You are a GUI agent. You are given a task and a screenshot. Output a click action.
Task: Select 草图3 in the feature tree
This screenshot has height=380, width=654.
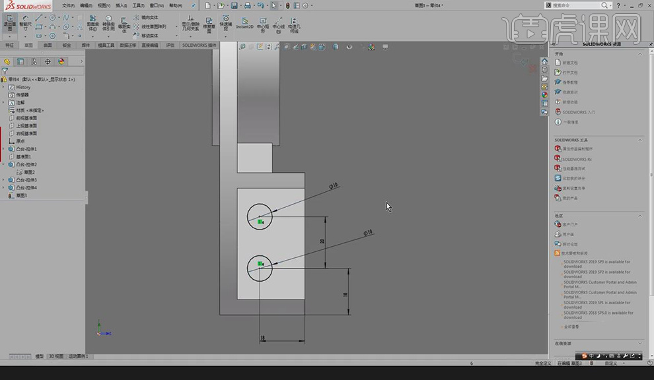pyautogui.click(x=21, y=195)
